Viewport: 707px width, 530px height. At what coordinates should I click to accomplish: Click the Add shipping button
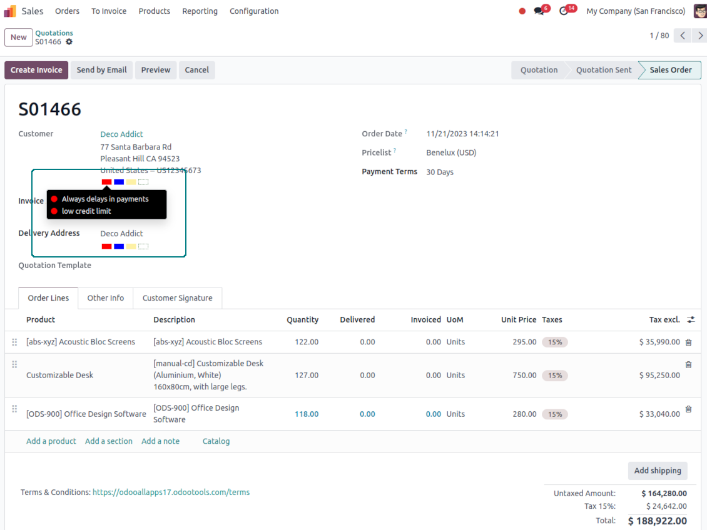(x=658, y=471)
